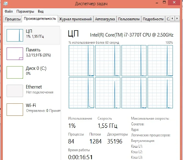183x160 pixels.
Task: Click the Диск 0 (C:) 0% label
Action: [36, 71]
